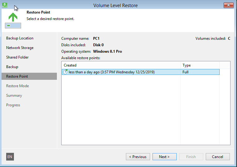Open the Network Storage step
This screenshot has width=237, height=167.
(x=20, y=48)
